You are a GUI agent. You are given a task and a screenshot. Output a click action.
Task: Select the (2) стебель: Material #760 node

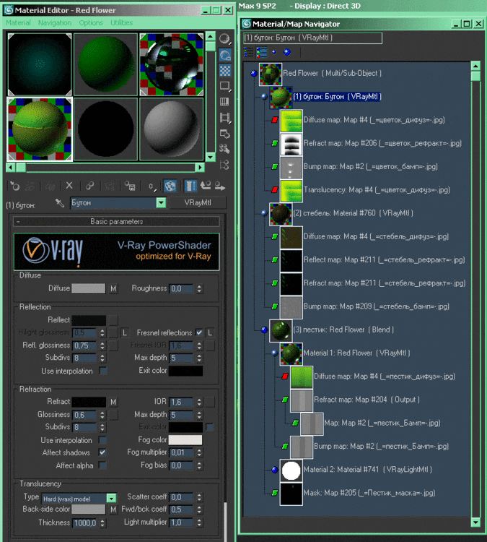(x=353, y=213)
